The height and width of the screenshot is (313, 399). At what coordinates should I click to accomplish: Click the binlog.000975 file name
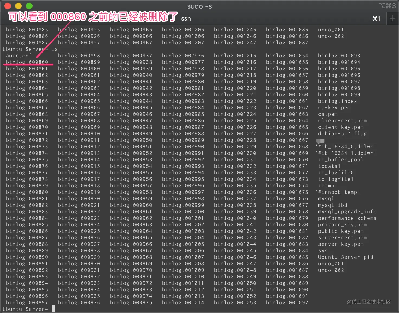point(131,302)
